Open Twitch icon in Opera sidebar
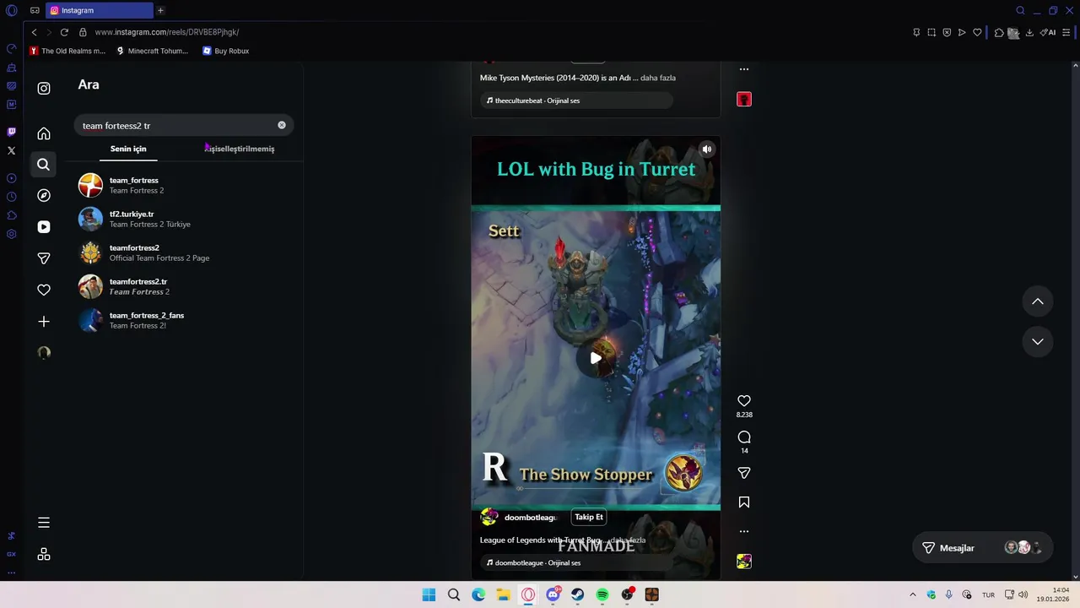The image size is (1080, 608). pos(11,132)
